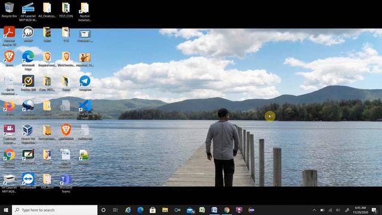Launch Internet Explorer from taskbar
This screenshot has height=215, width=382.
pos(128,210)
